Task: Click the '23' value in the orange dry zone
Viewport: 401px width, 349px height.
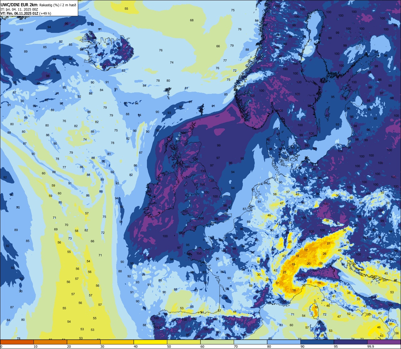Action: pyautogui.click(x=284, y=272)
